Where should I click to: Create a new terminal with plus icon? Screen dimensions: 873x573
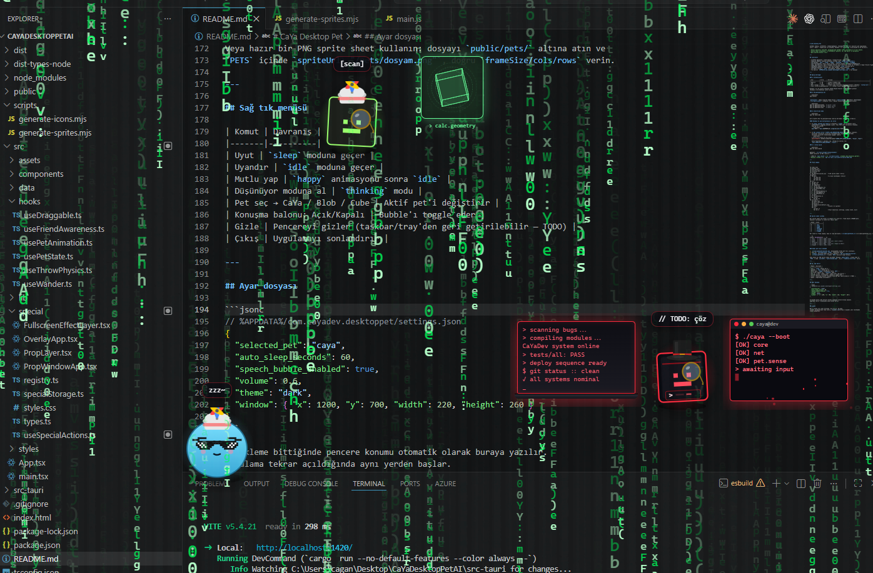pos(776,483)
